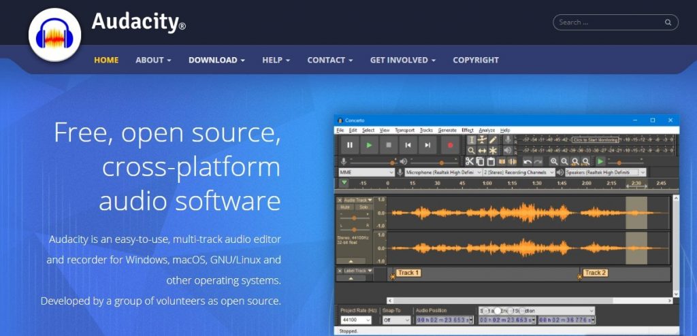This screenshot has height=336, width=697.
Task: Click the Cut scissors icon
Action: click(x=469, y=161)
